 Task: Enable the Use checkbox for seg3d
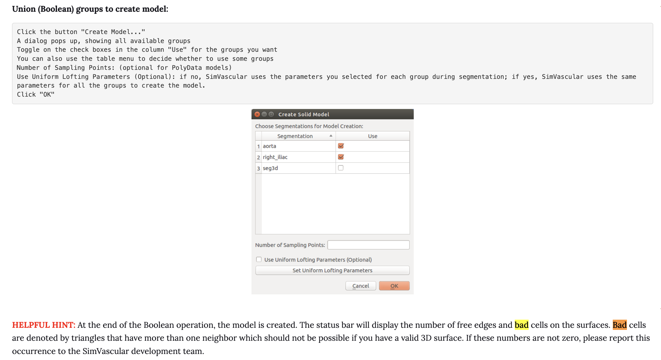(341, 168)
